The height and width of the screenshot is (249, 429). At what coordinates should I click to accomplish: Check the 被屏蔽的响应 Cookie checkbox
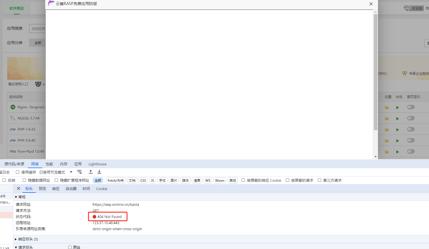pyautogui.click(x=243, y=180)
